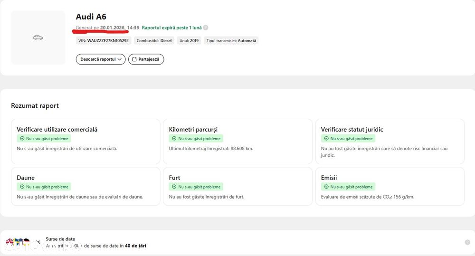Open the Descarcă raportul dropdown
This screenshot has height=256, width=475.
point(101,59)
